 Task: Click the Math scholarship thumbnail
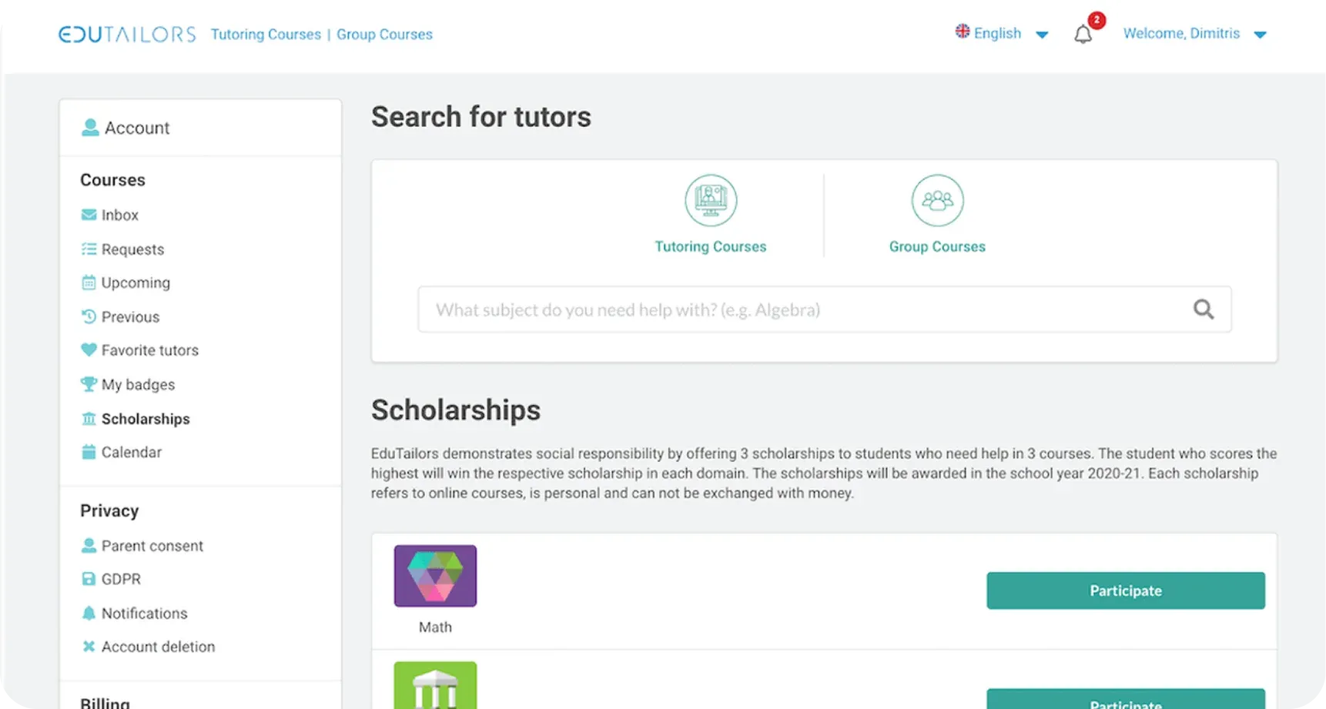435,576
